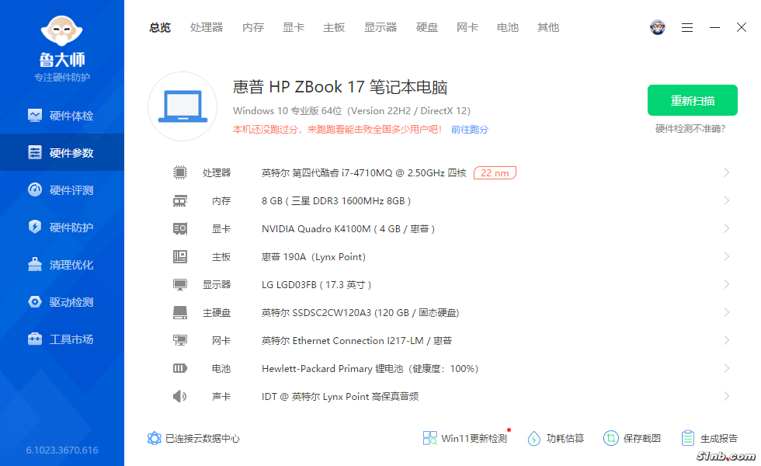Click the 显卡 graphics card icon
Viewport: 761px width, 466px height.
click(180, 228)
